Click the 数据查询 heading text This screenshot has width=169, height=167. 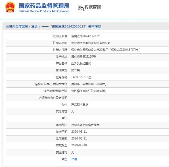(x=93, y=7)
